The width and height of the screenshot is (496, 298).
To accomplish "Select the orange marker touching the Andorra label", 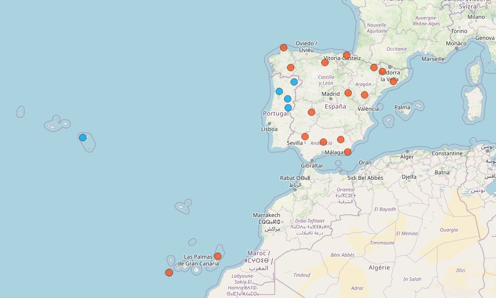I will [382, 72].
